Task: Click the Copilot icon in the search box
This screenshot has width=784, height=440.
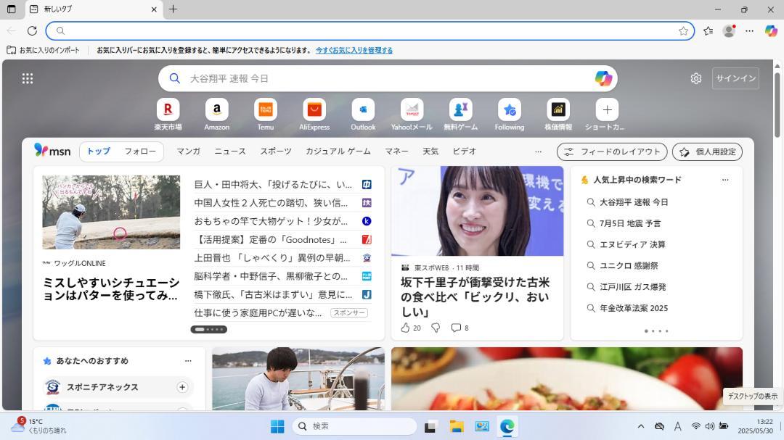Action: click(x=603, y=78)
